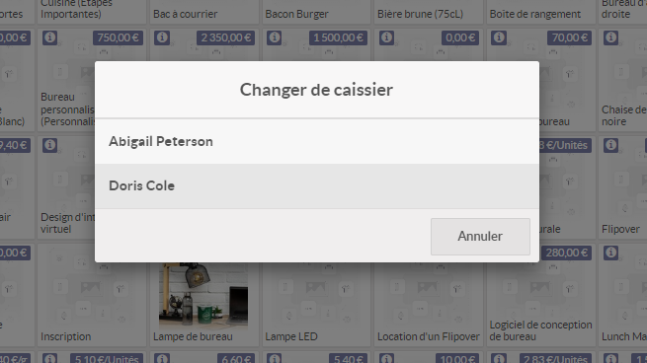Pick Location d'un Flipover product
The height and width of the screenshot is (363, 647).
[429, 295]
